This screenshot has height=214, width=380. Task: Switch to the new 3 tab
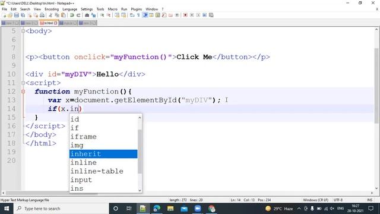(87, 23)
